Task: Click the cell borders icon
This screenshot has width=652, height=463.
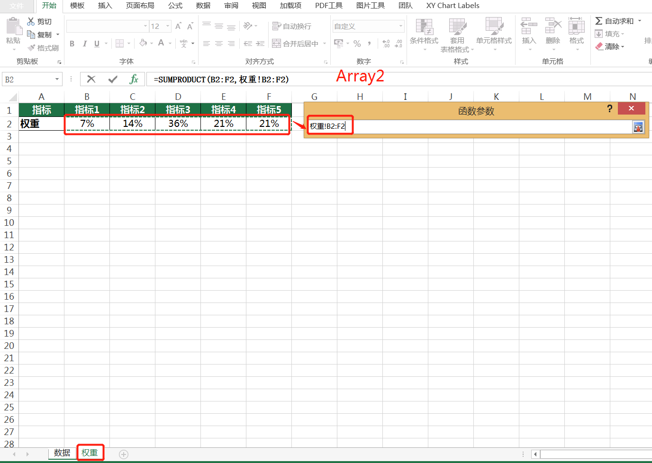Action: [x=119, y=44]
